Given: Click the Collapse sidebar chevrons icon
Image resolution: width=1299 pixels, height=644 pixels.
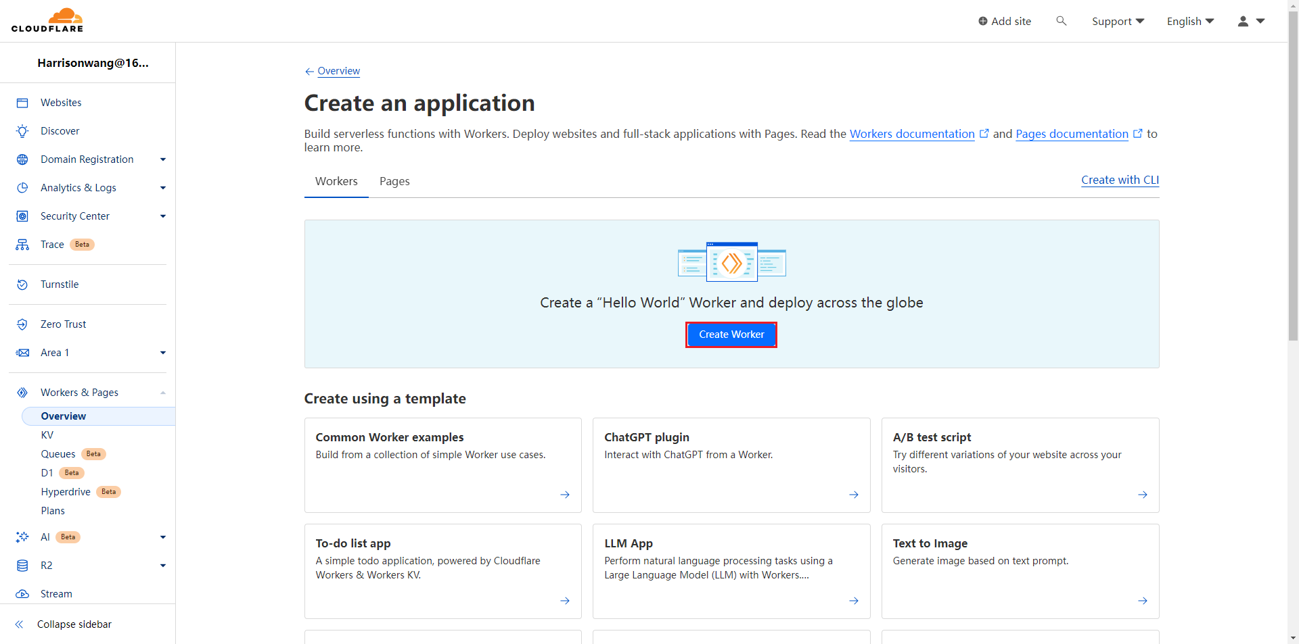Looking at the screenshot, I should click(x=20, y=624).
